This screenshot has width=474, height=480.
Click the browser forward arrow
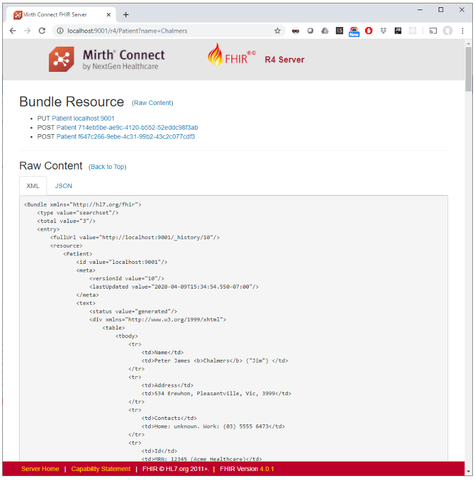point(28,31)
